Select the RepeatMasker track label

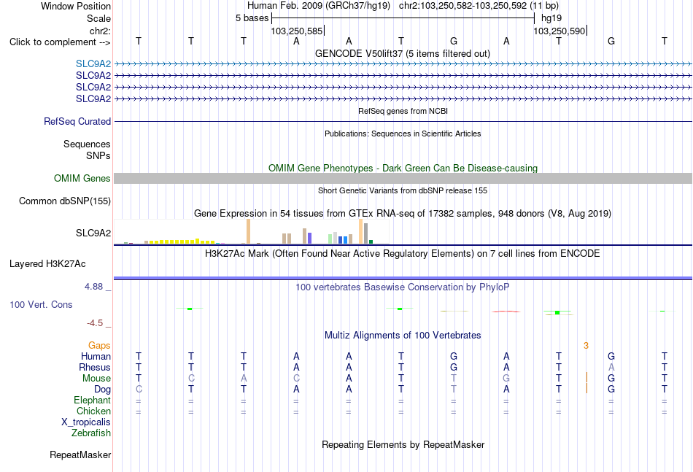[x=80, y=454]
